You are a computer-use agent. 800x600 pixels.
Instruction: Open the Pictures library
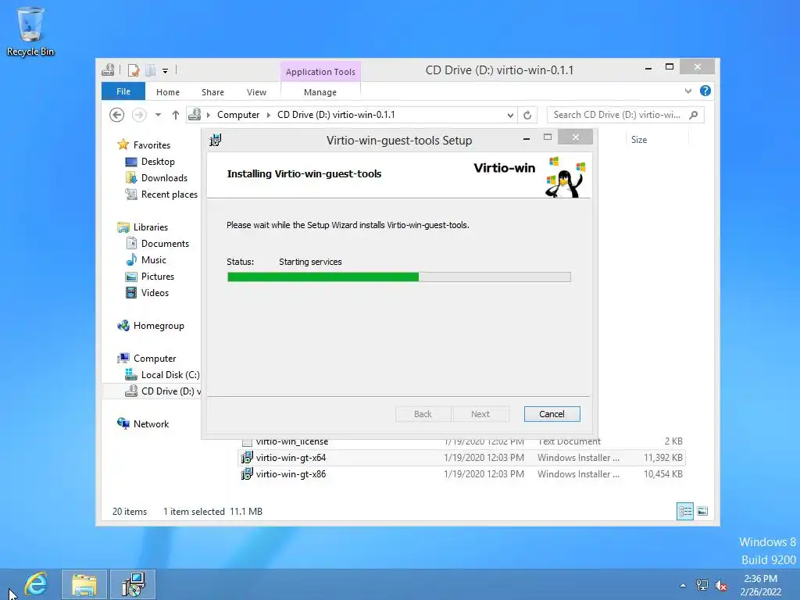pos(158,276)
